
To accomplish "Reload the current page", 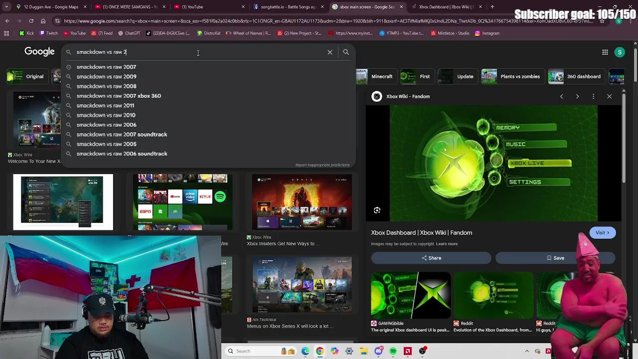I will [31, 21].
